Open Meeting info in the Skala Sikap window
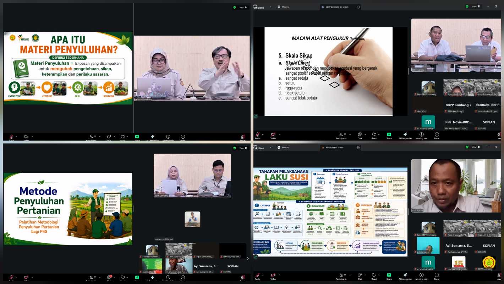The image size is (504, 284). tap(421, 135)
